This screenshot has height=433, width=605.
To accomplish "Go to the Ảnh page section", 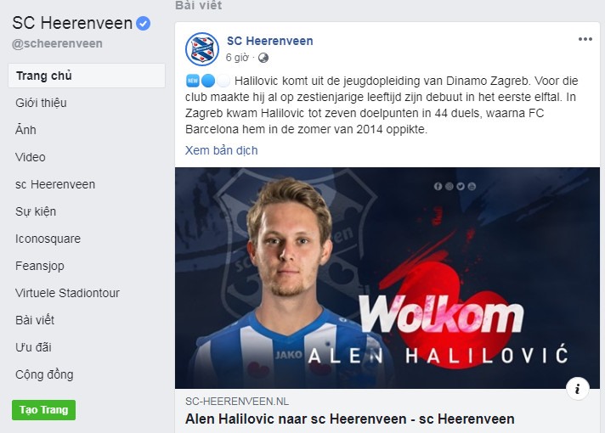I will [x=25, y=130].
